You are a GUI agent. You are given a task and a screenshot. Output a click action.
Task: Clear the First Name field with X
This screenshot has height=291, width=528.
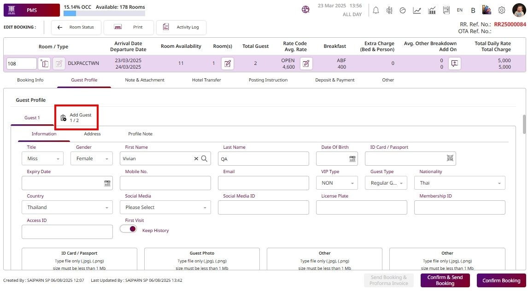[x=196, y=158]
